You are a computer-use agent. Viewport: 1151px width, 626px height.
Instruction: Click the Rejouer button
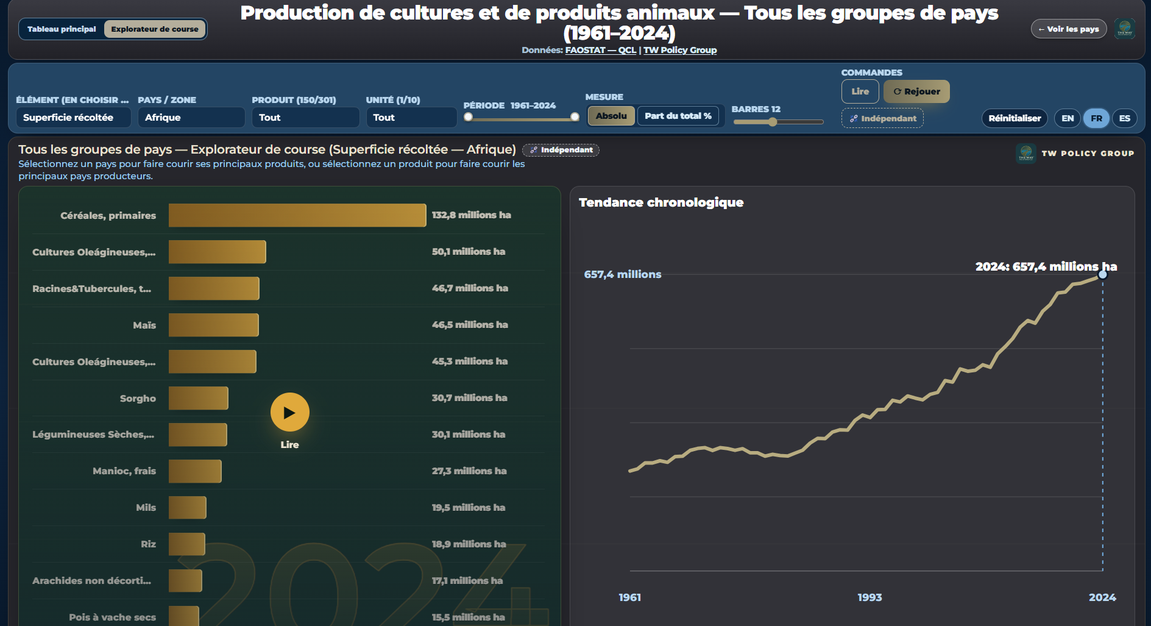[x=916, y=91]
